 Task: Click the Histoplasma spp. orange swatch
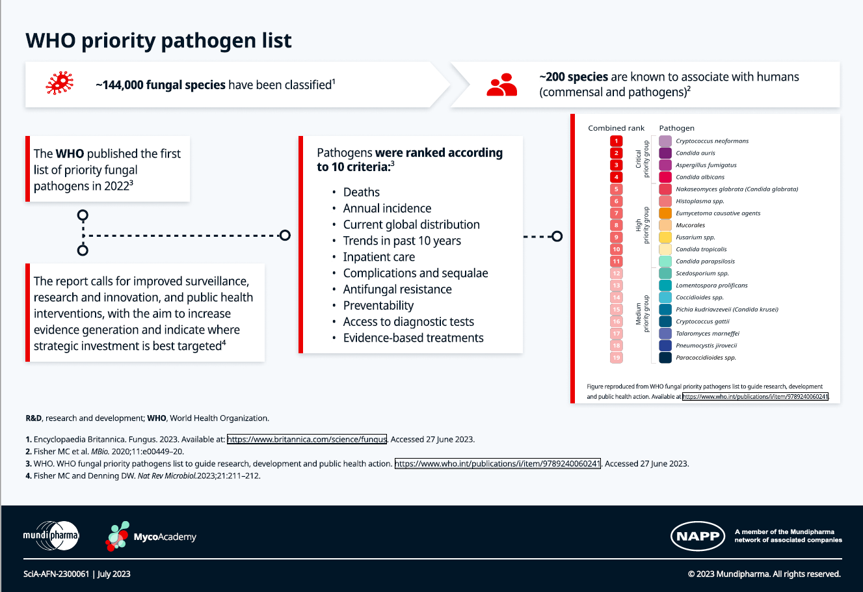(x=665, y=201)
